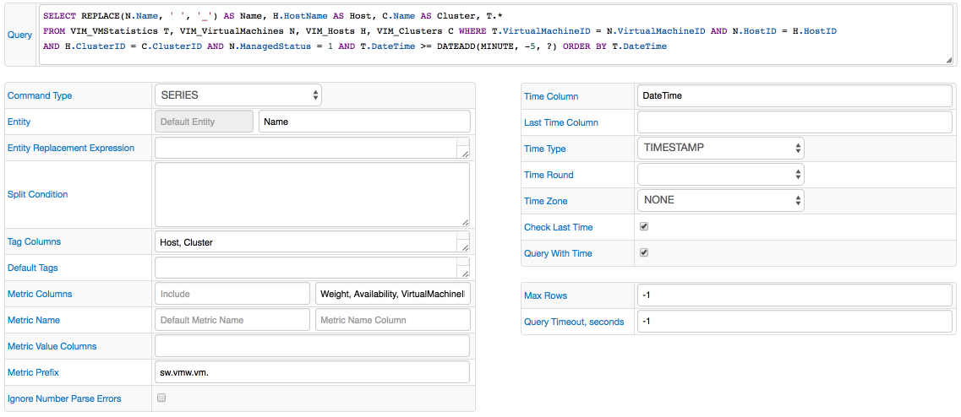The height and width of the screenshot is (417, 961).
Task: Click the Metric Columns field listing Weight, Availability
Action: 393,293
